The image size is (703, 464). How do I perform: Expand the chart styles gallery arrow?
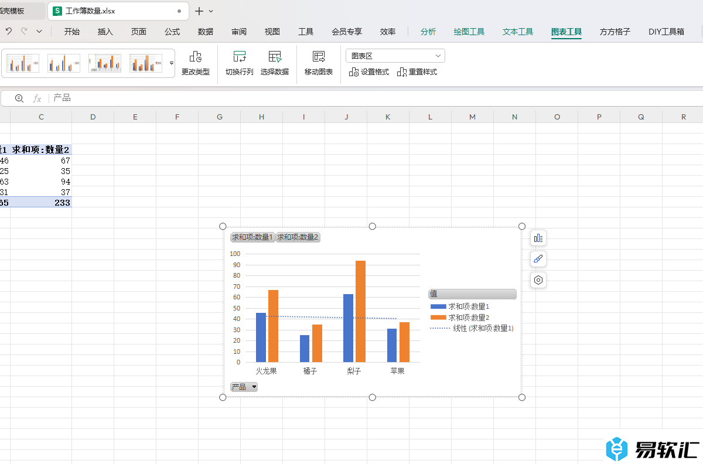pos(172,63)
